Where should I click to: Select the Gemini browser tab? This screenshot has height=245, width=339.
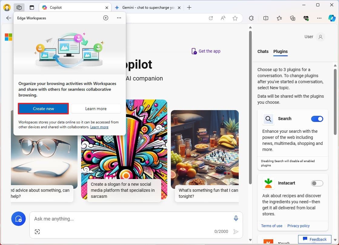(x=148, y=7)
